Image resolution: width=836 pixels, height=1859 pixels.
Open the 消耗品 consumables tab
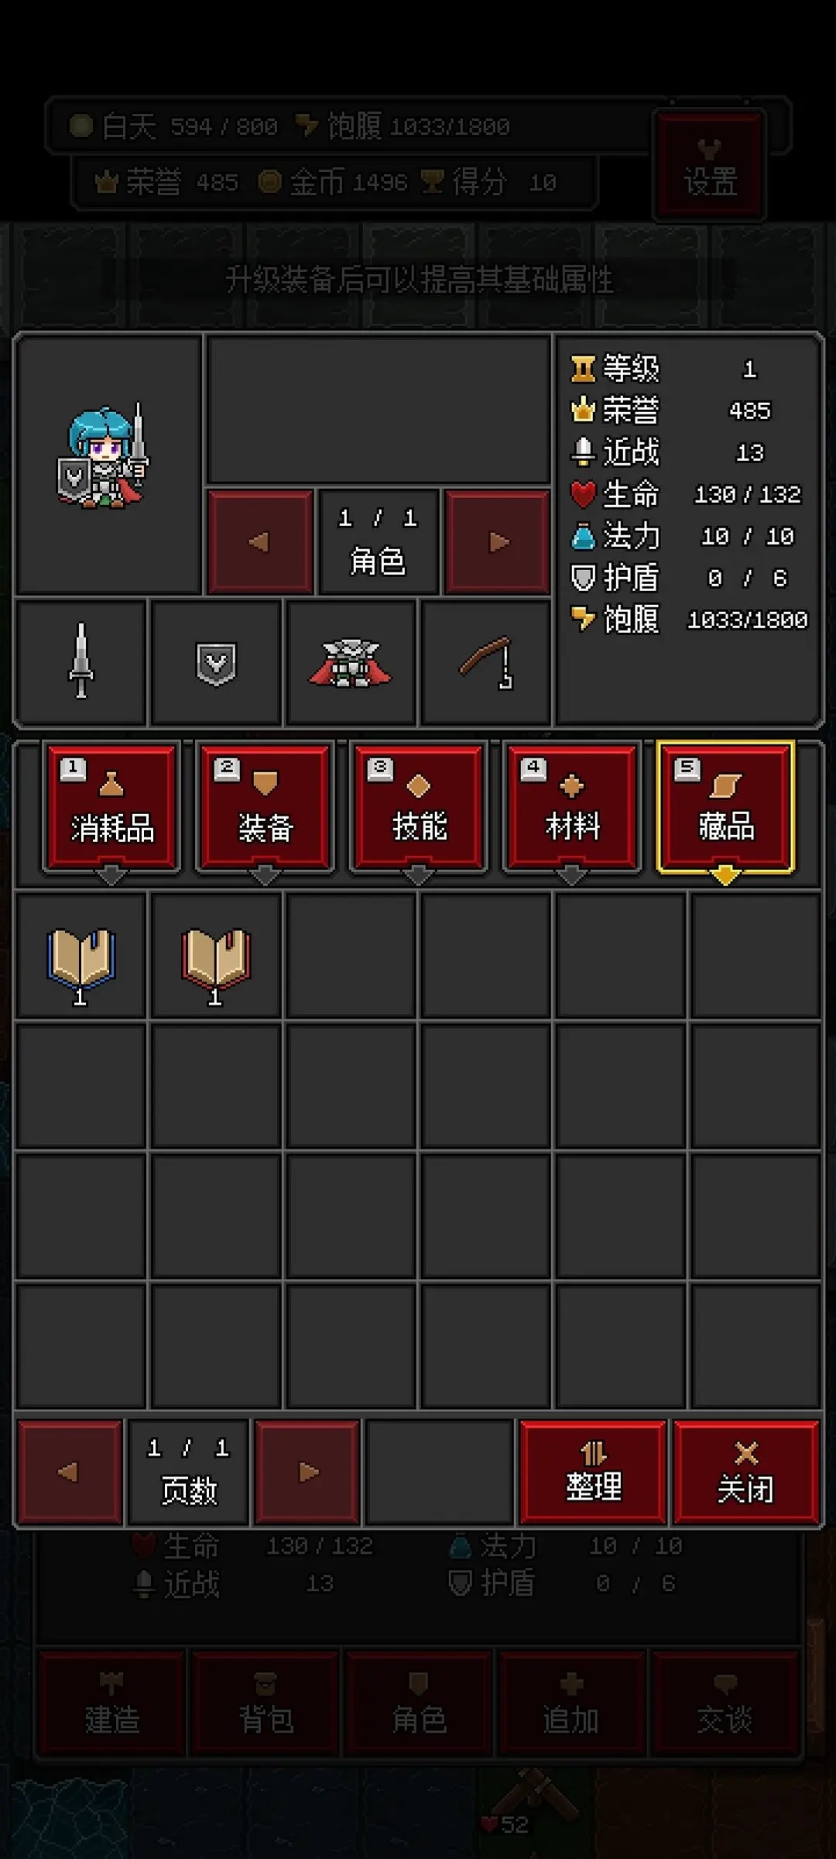(x=111, y=807)
